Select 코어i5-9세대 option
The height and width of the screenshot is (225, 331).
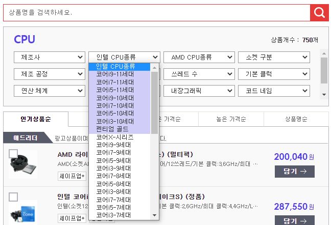120,161
